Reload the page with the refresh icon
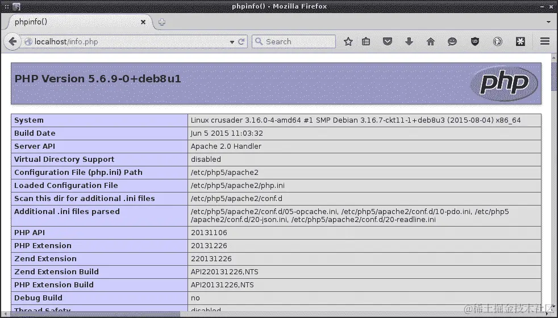 point(241,41)
